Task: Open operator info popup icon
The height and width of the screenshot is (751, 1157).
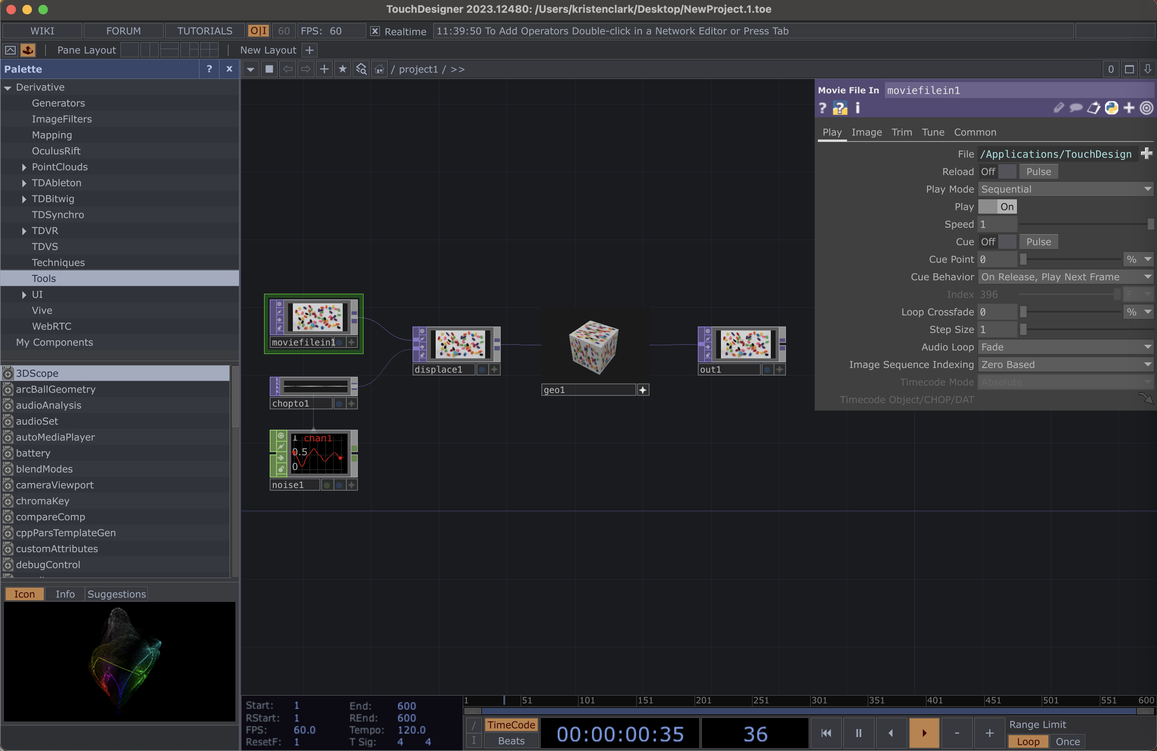Action: 857,108
